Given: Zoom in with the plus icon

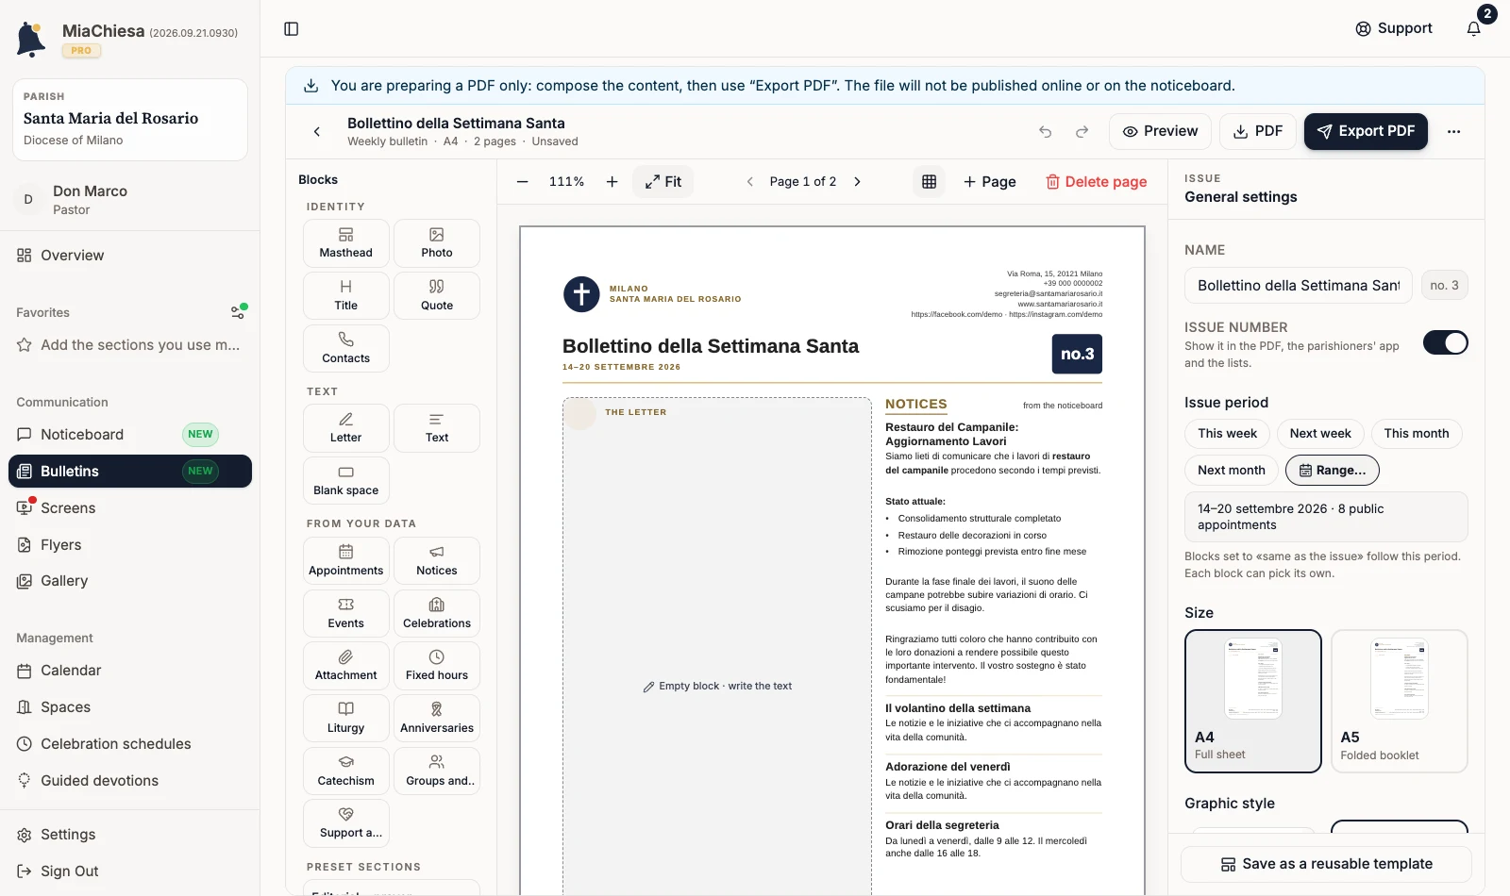Looking at the screenshot, I should pyautogui.click(x=612, y=182).
